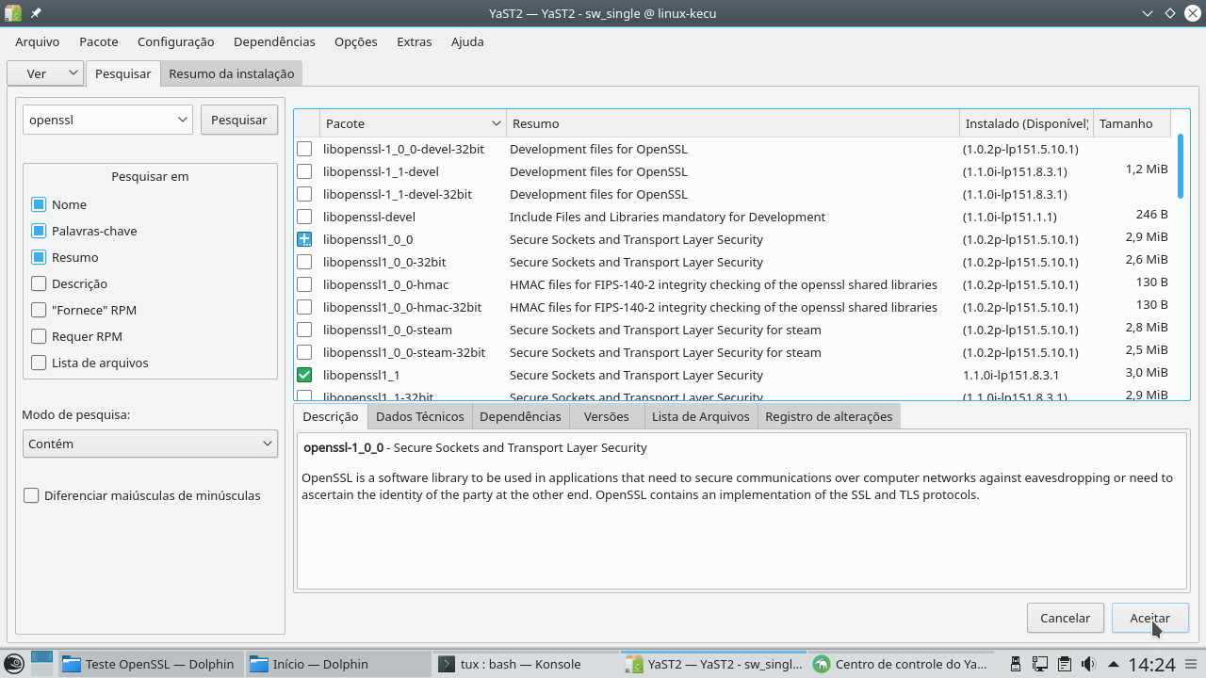This screenshot has width=1206, height=678.
Task: Open the virtual desktop pager
Action: tap(42, 664)
